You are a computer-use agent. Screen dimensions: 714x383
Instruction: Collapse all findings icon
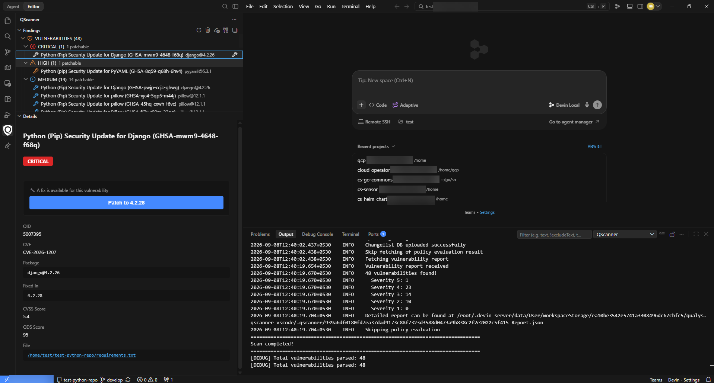click(x=235, y=30)
